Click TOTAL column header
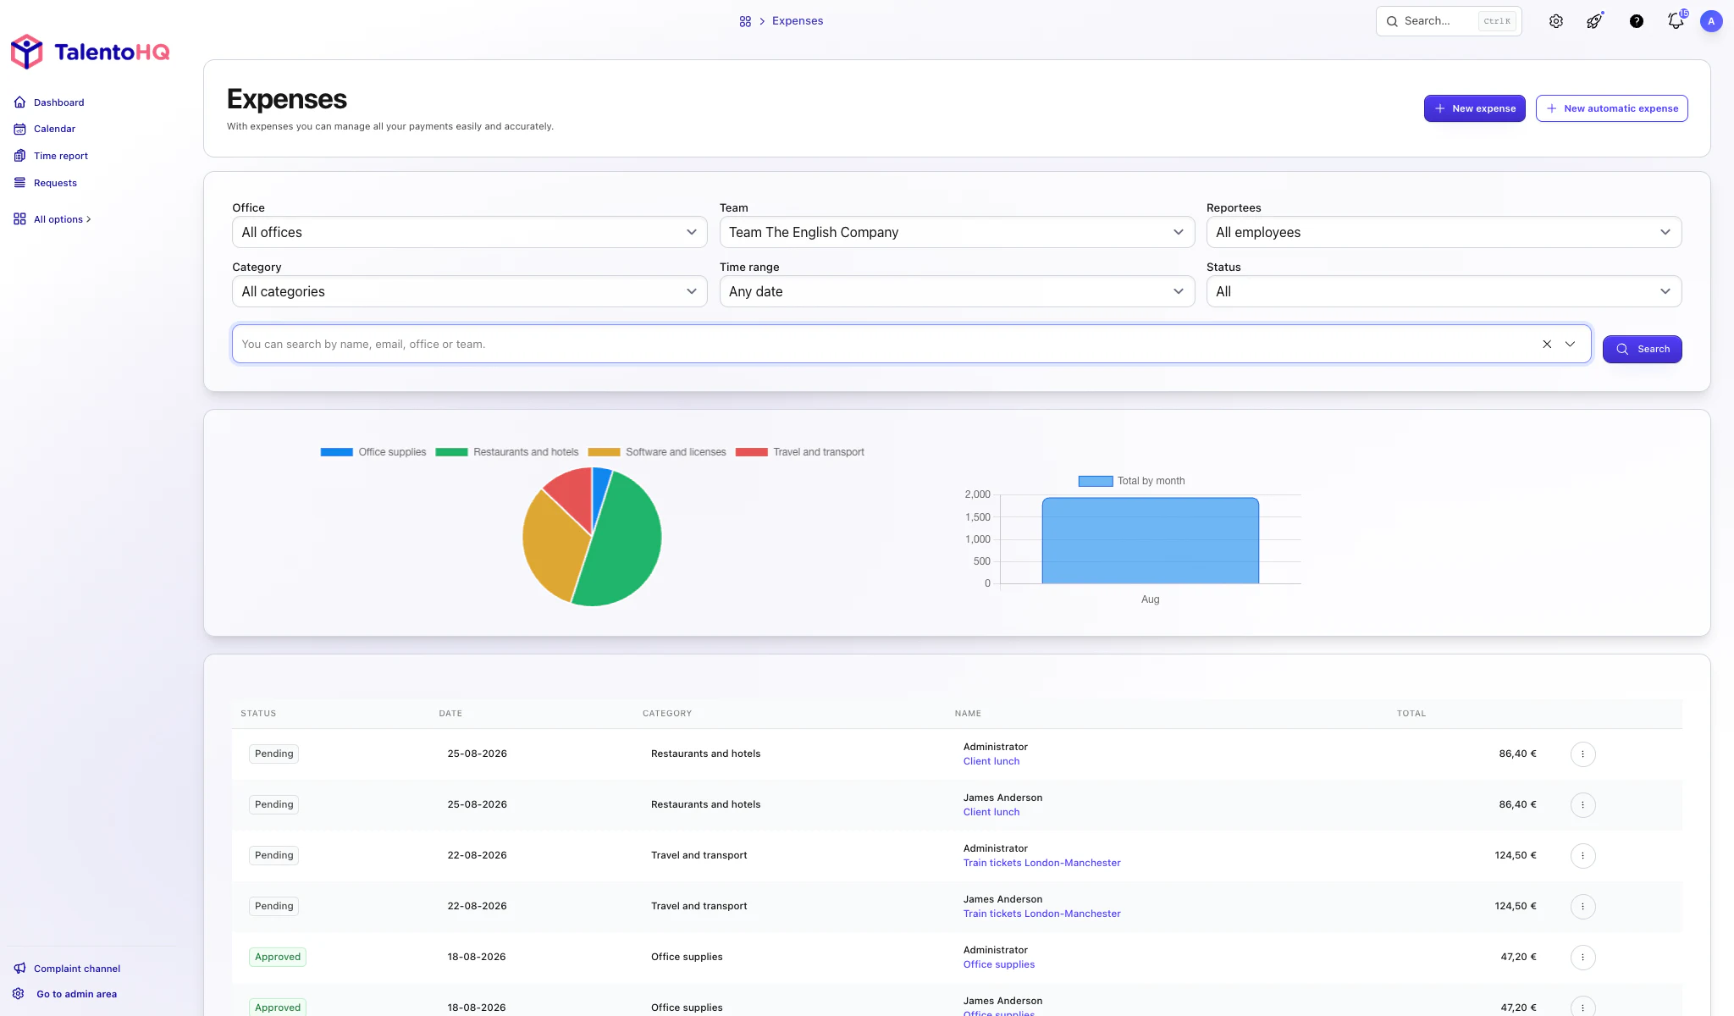The height and width of the screenshot is (1016, 1734). 1411,714
